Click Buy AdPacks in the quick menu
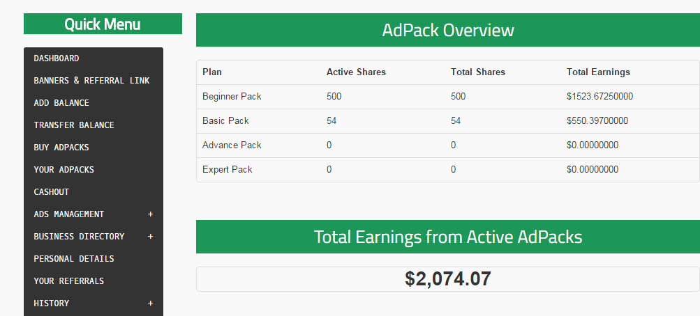700x316 pixels. pyautogui.click(x=61, y=148)
